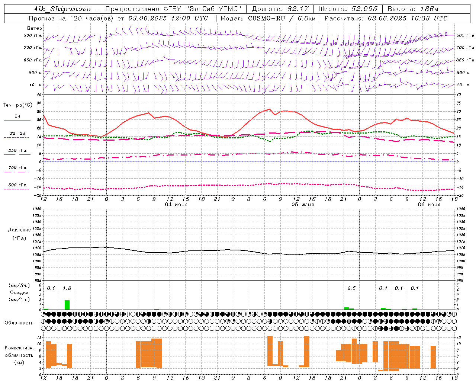Click the "Тем-ра(°C)" axis title
The image size is (476, 381).
(17, 105)
